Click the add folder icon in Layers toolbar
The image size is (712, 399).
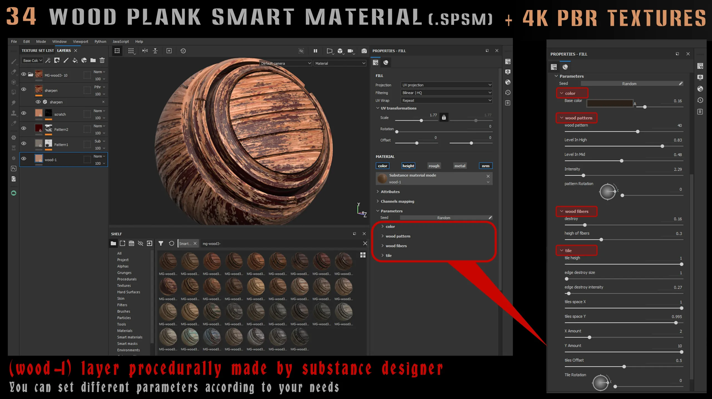pyautogui.click(x=93, y=60)
